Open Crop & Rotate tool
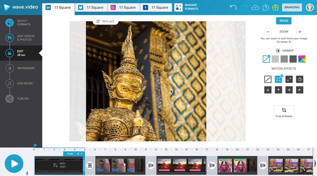The height and width of the screenshot is (176, 317). pos(284,112)
